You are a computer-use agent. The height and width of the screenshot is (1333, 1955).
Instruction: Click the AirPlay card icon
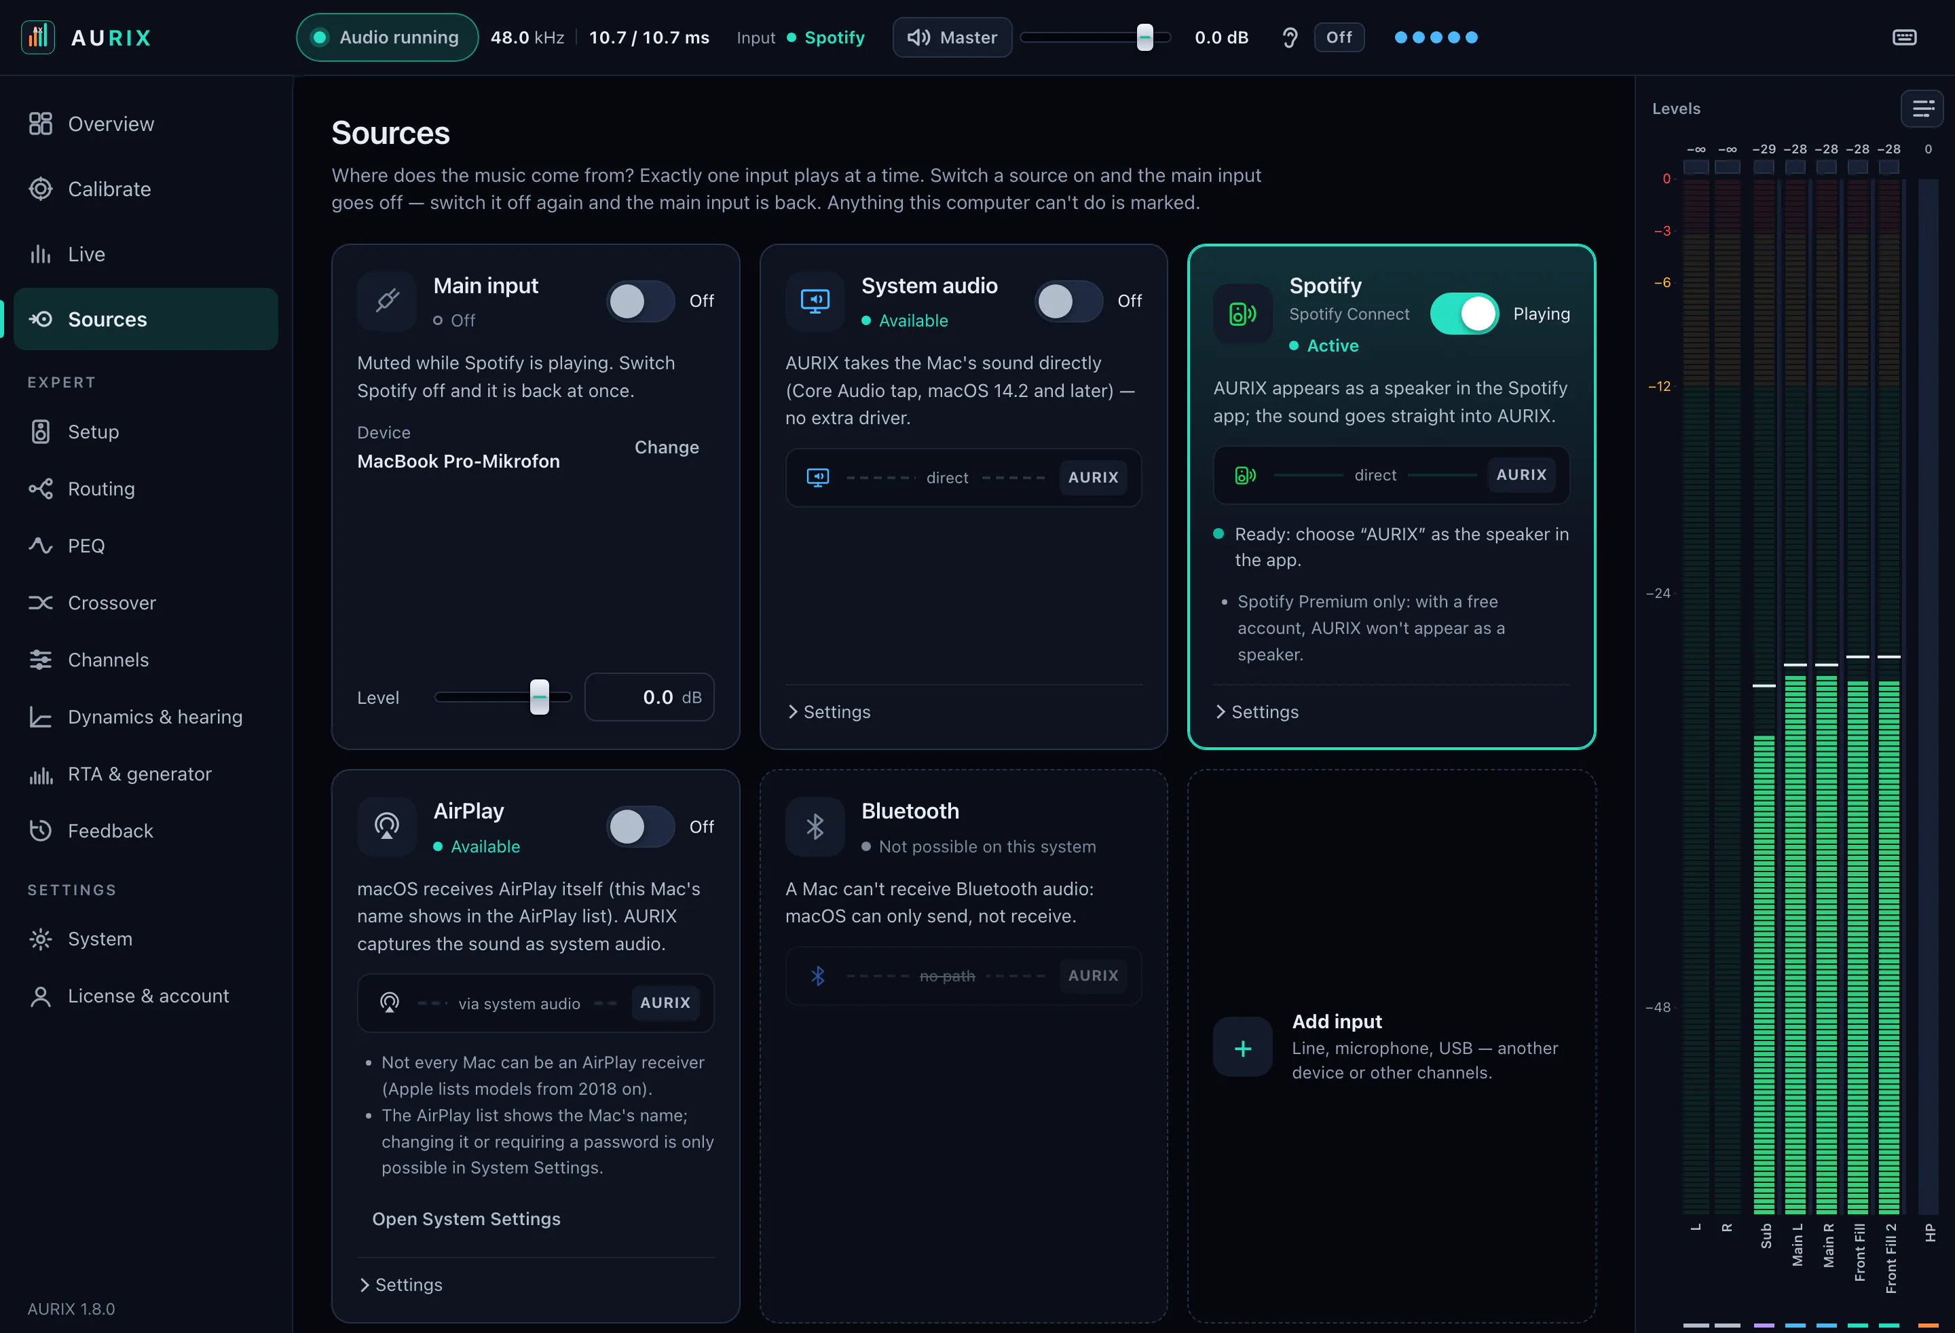(387, 826)
